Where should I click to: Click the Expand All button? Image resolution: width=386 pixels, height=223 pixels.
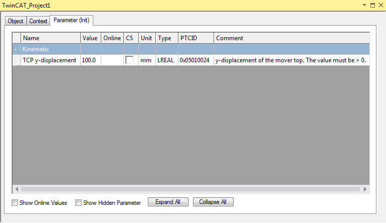pyautogui.click(x=168, y=202)
